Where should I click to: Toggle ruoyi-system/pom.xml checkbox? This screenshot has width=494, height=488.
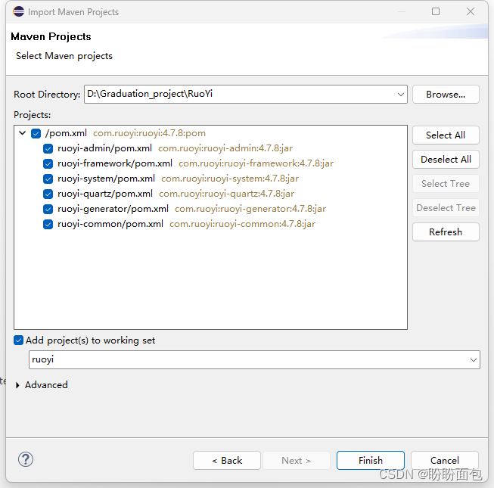click(48, 179)
